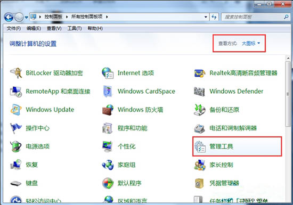The image size is (293, 205).
Task: Click the 电源选项 text link
Action: [x=38, y=146]
